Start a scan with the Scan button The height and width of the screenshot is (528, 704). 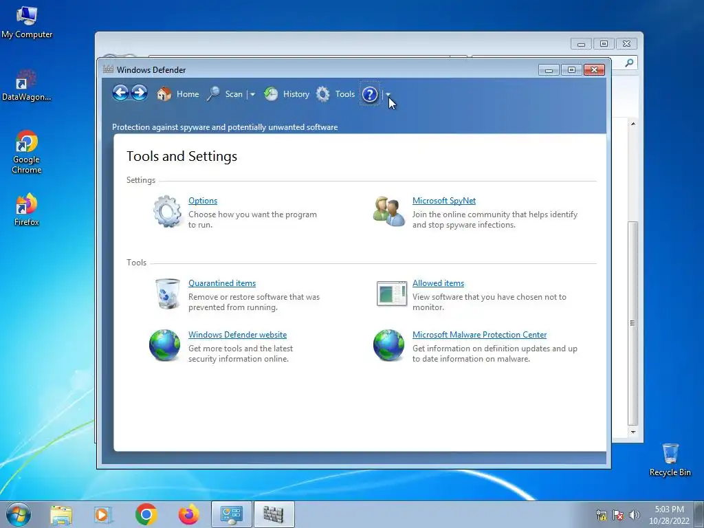coord(225,93)
